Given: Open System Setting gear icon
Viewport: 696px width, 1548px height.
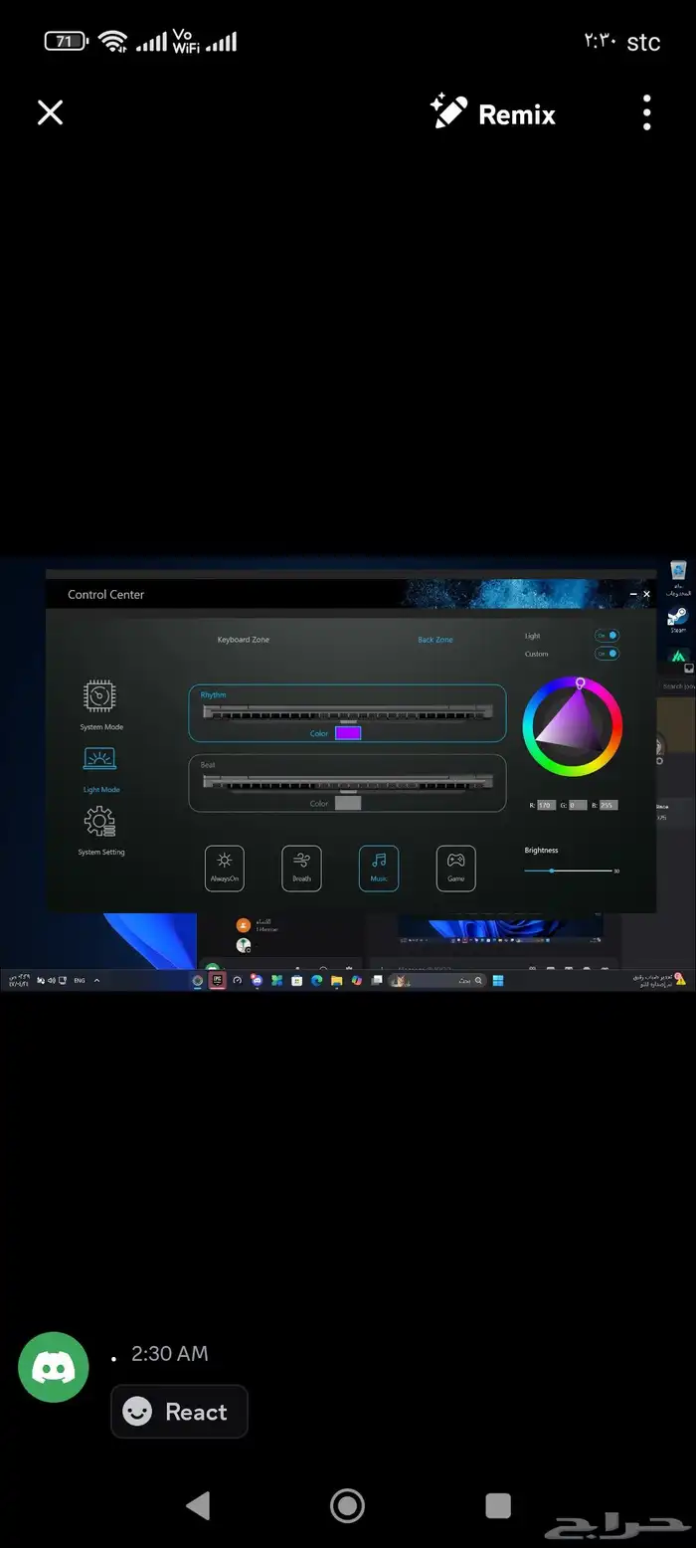Looking at the screenshot, I should (x=99, y=823).
